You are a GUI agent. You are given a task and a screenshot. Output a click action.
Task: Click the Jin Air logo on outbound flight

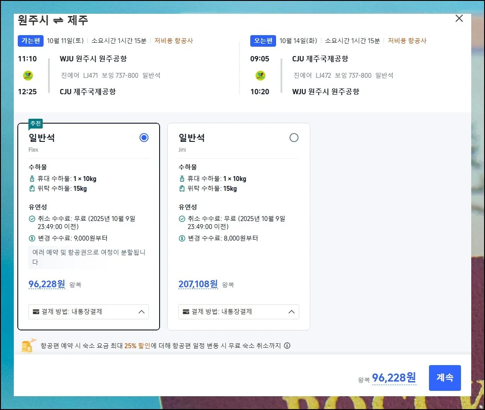click(28, 76)
